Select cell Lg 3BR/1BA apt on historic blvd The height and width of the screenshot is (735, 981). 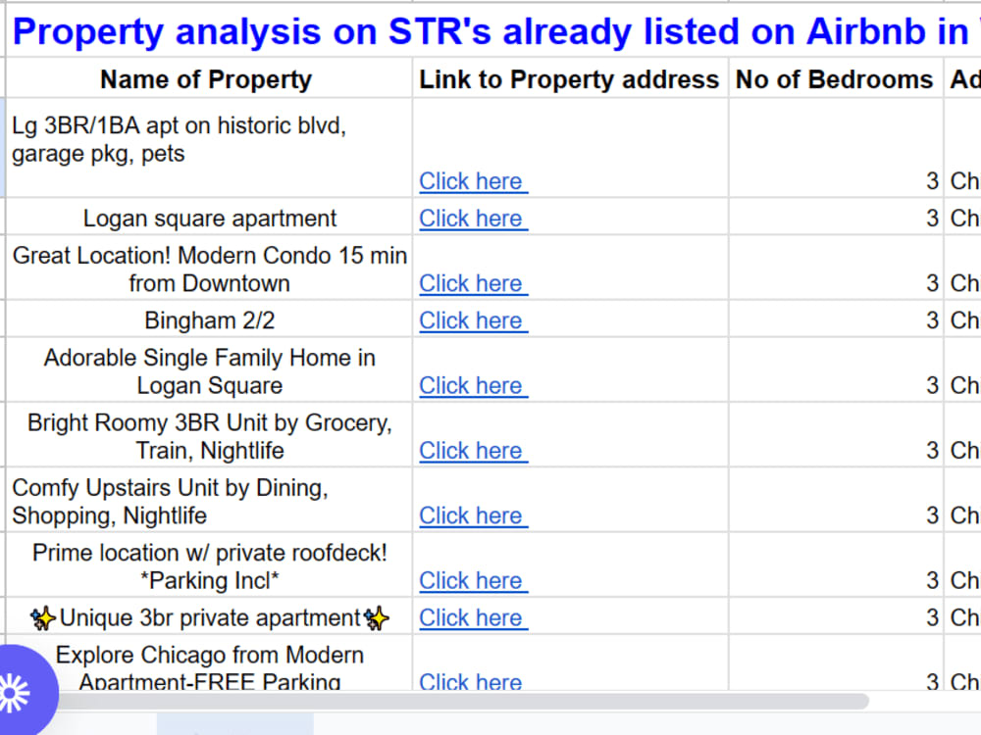tap(209, 148)
